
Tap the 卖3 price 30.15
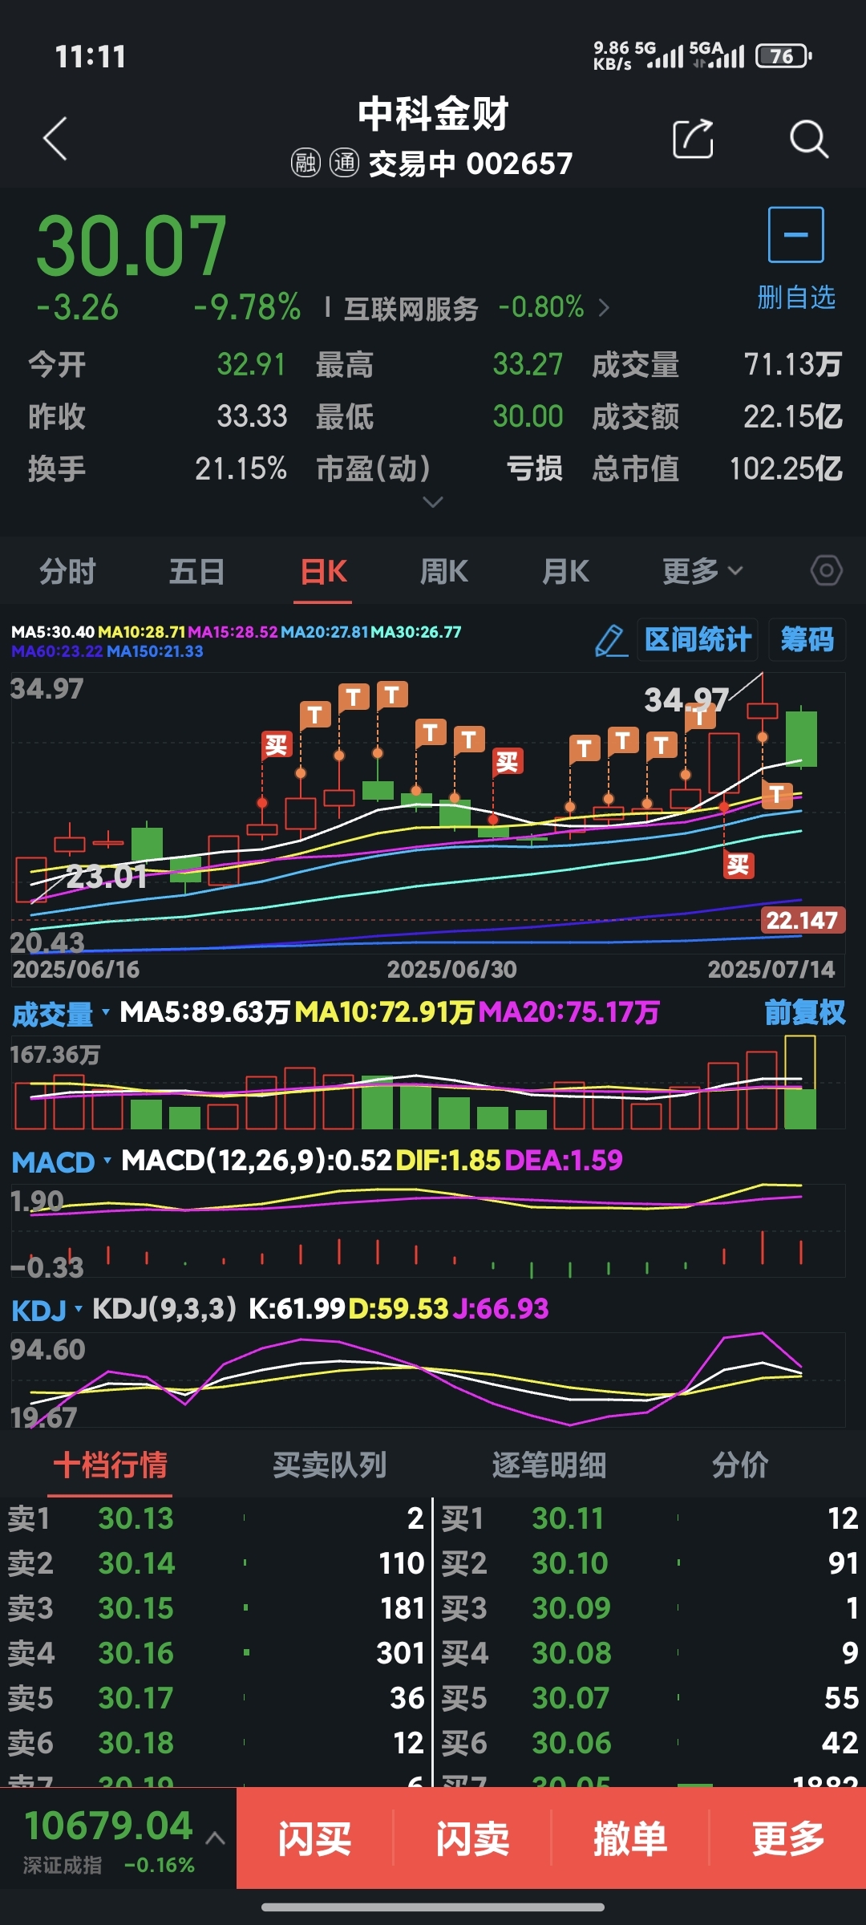[x=136, y=1608]
